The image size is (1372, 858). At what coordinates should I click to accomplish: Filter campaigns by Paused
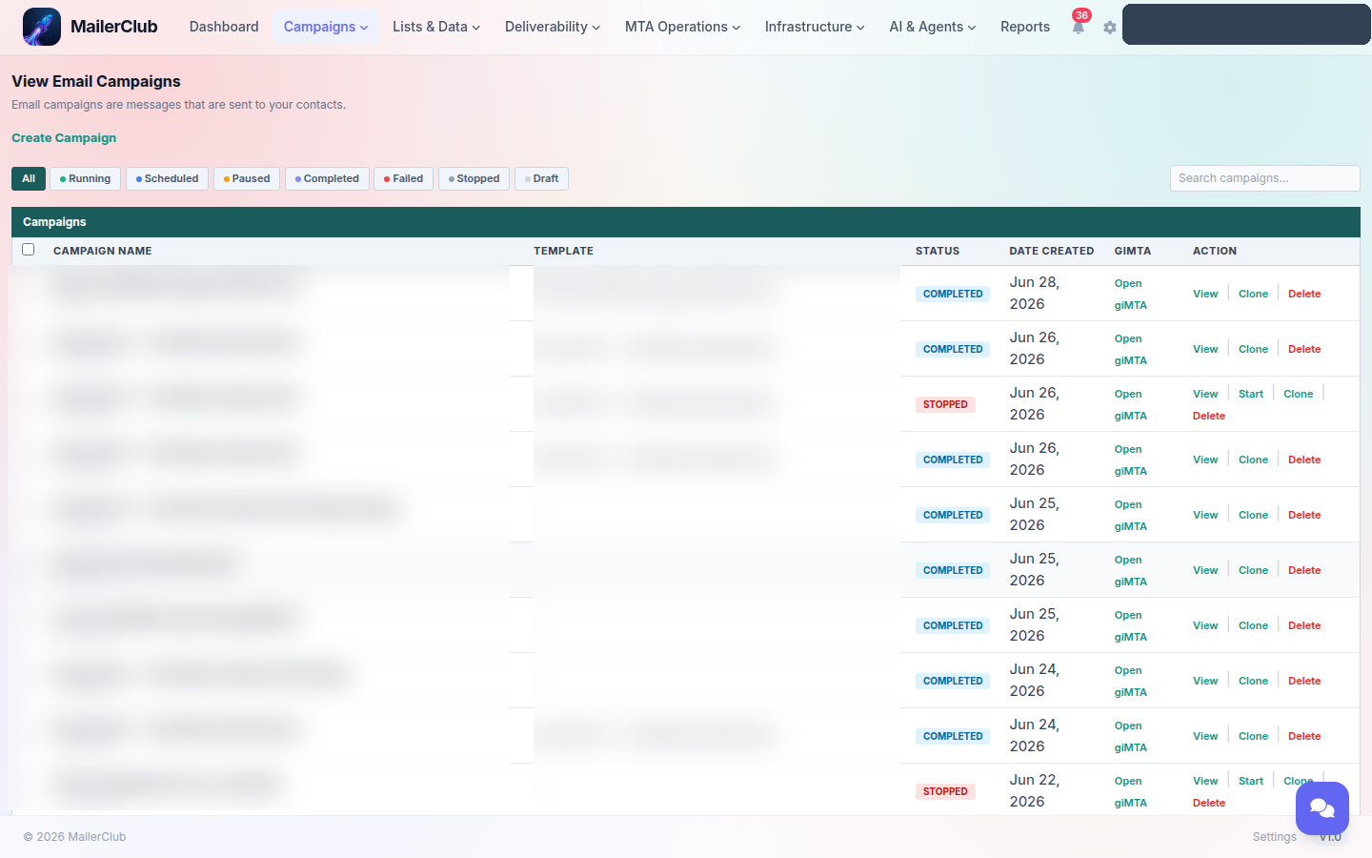click(x=247, y=178)
